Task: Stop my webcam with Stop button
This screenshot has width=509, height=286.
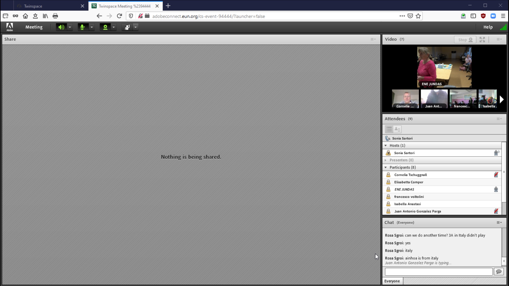Action: (465, 39)
